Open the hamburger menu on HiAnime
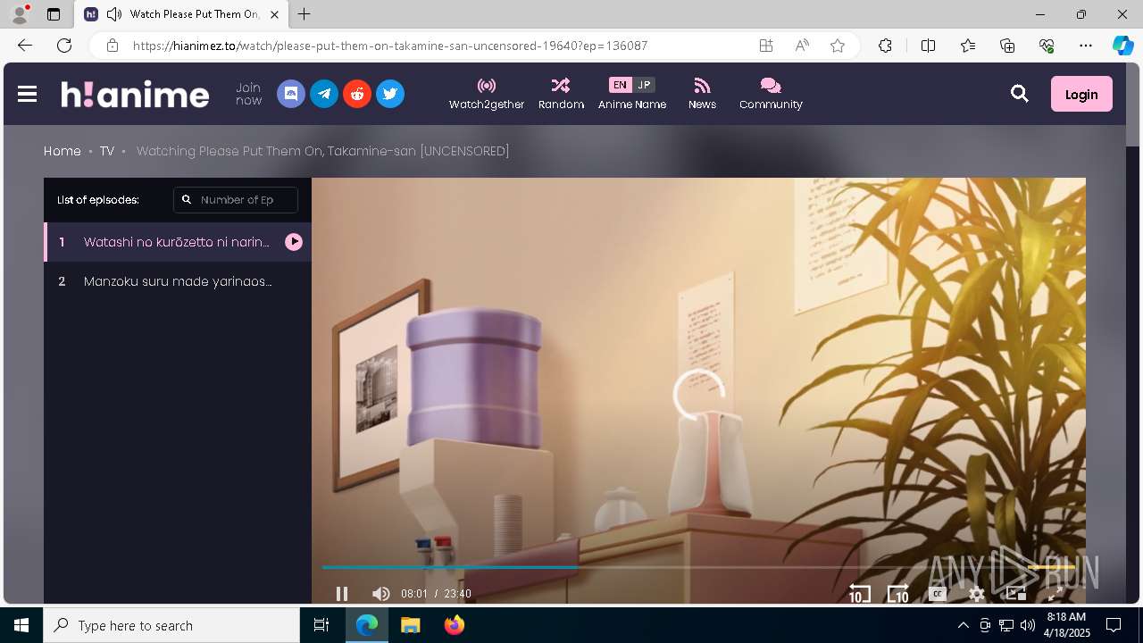The width and height of the screenshot is (1143, 643). [27, 94]
